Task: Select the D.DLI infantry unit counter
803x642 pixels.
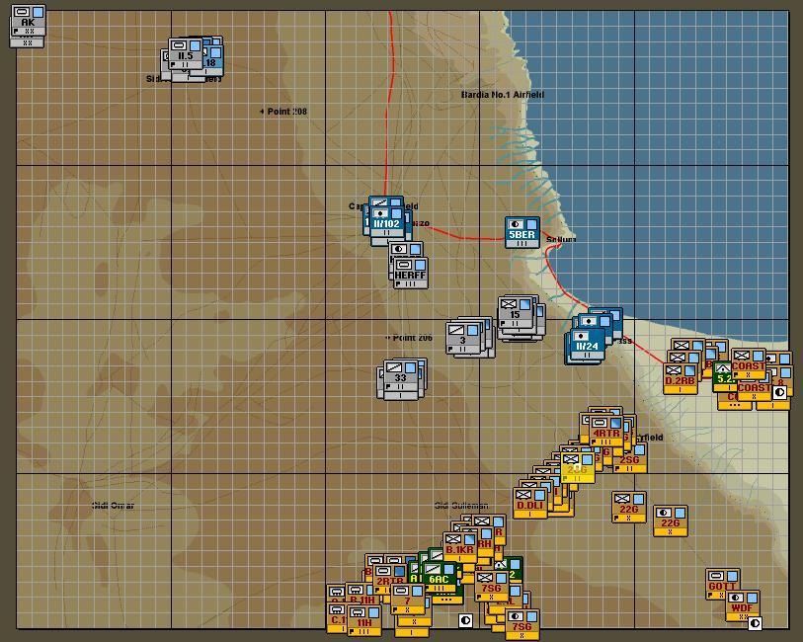Action: [530, 504]
